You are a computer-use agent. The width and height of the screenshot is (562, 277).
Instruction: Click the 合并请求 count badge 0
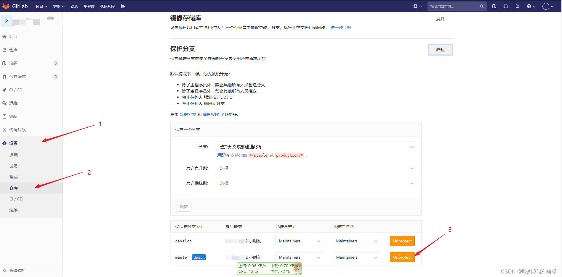click(x=56, y=77)
